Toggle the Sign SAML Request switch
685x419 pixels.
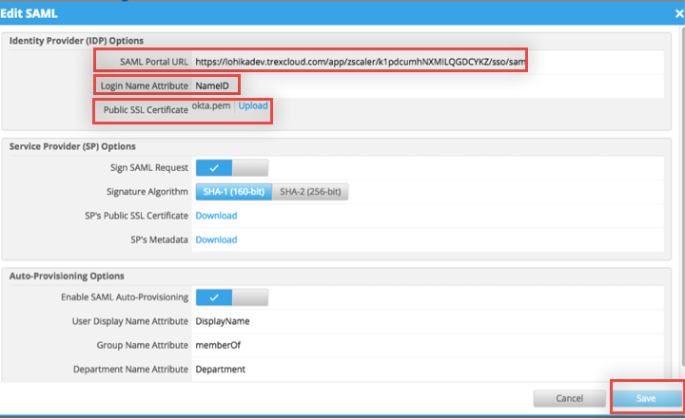click(232, 167)
